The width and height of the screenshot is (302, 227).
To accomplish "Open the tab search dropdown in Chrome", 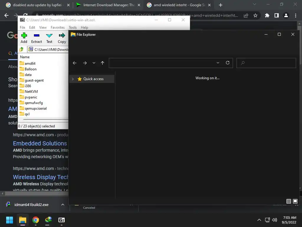I will [x=254, y=4].
